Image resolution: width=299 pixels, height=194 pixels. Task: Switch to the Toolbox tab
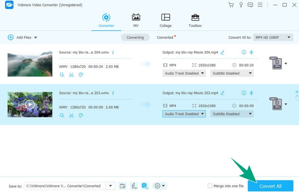(x=195, y=21)
